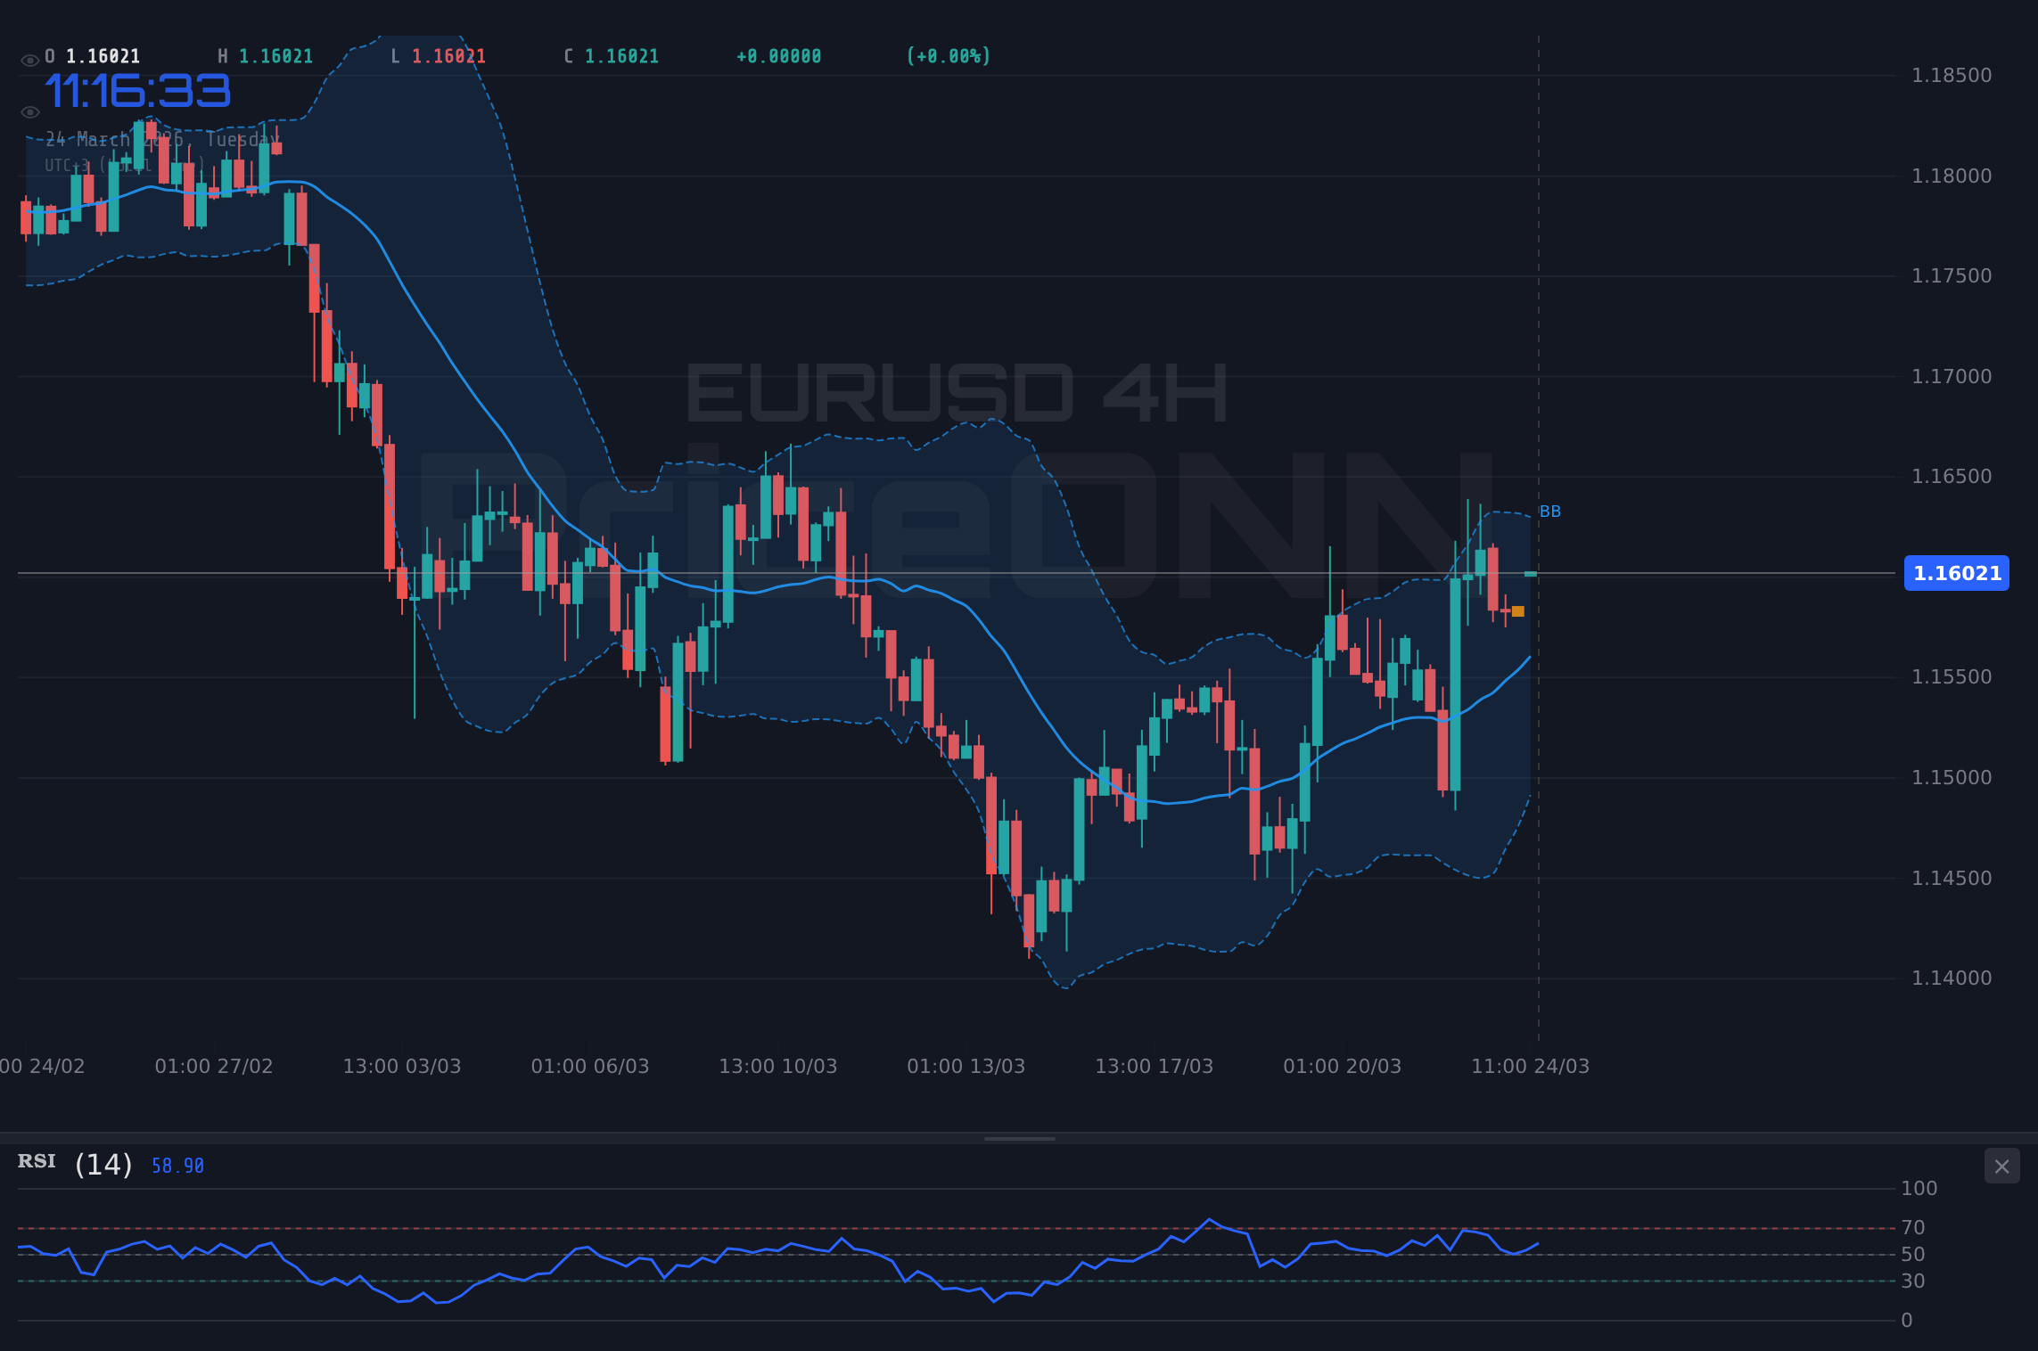This screenshot has height=1351, width=2038.
Task: Click the UTC+3 timezone text
Action: tap(125, 164)
